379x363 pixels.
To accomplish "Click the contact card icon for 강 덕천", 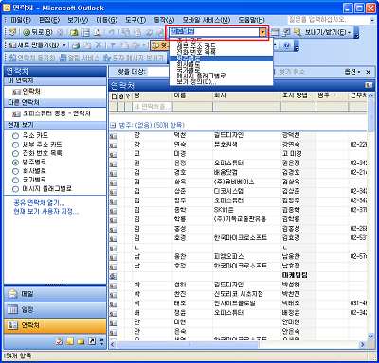I will tap(114, 136).
